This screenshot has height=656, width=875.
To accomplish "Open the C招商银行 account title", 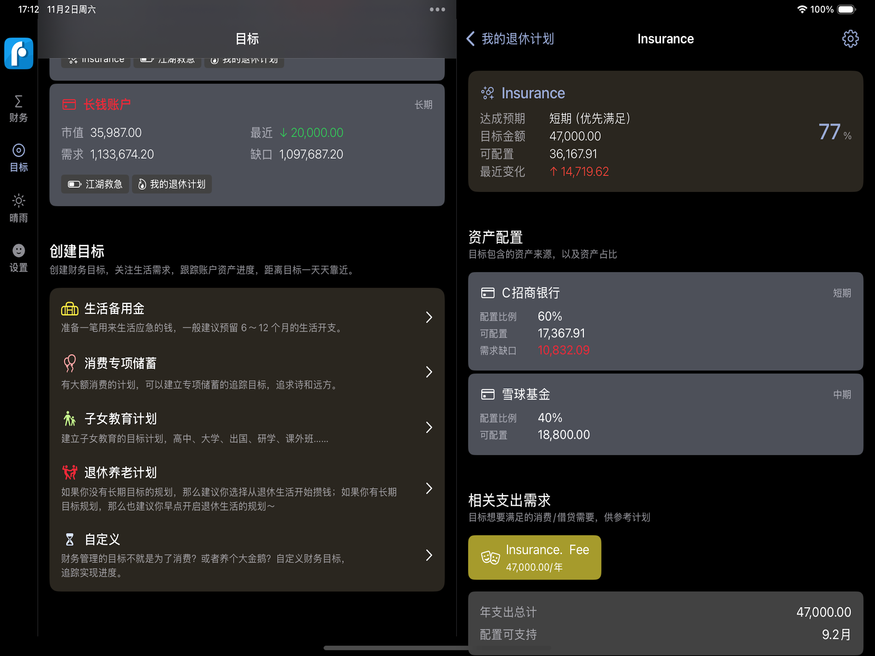I will pos(530,293).
